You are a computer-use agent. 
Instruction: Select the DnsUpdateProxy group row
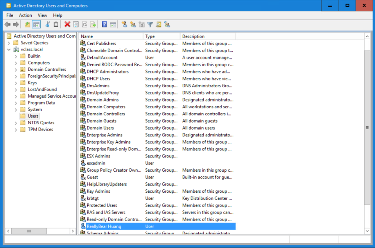157,92
